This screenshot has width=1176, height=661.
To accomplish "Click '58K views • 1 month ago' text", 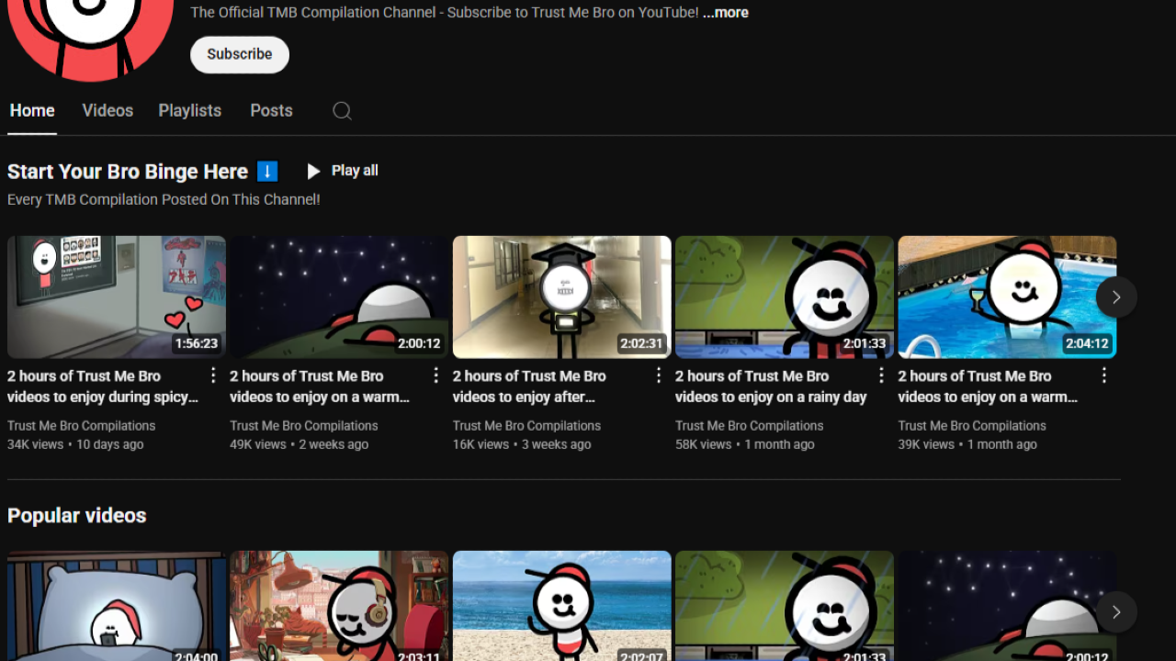I will pyautogui.click(x=745, y=444).
